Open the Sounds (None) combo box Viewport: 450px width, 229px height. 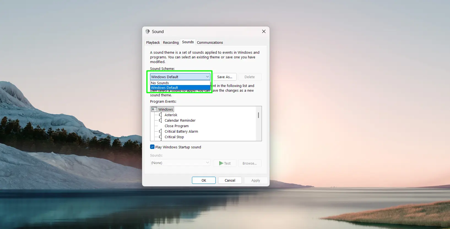pos(180,163)
